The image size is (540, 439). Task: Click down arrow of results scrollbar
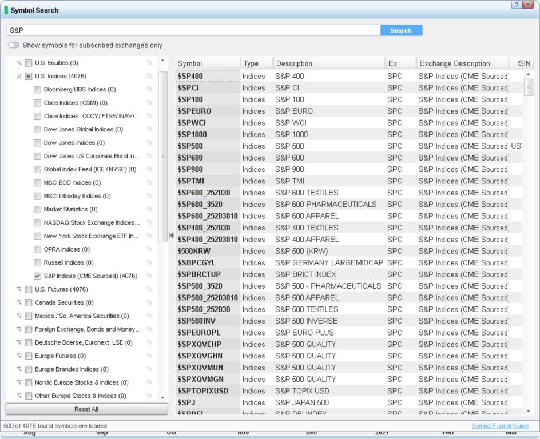coord(529,411)
